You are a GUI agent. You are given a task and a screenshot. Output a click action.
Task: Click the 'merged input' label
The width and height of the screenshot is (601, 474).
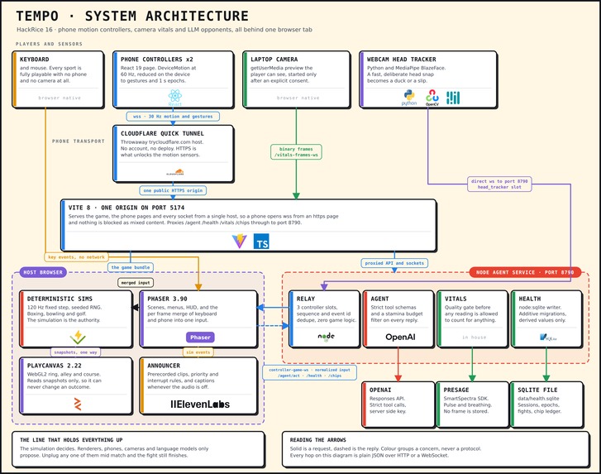tap(136, 283)
